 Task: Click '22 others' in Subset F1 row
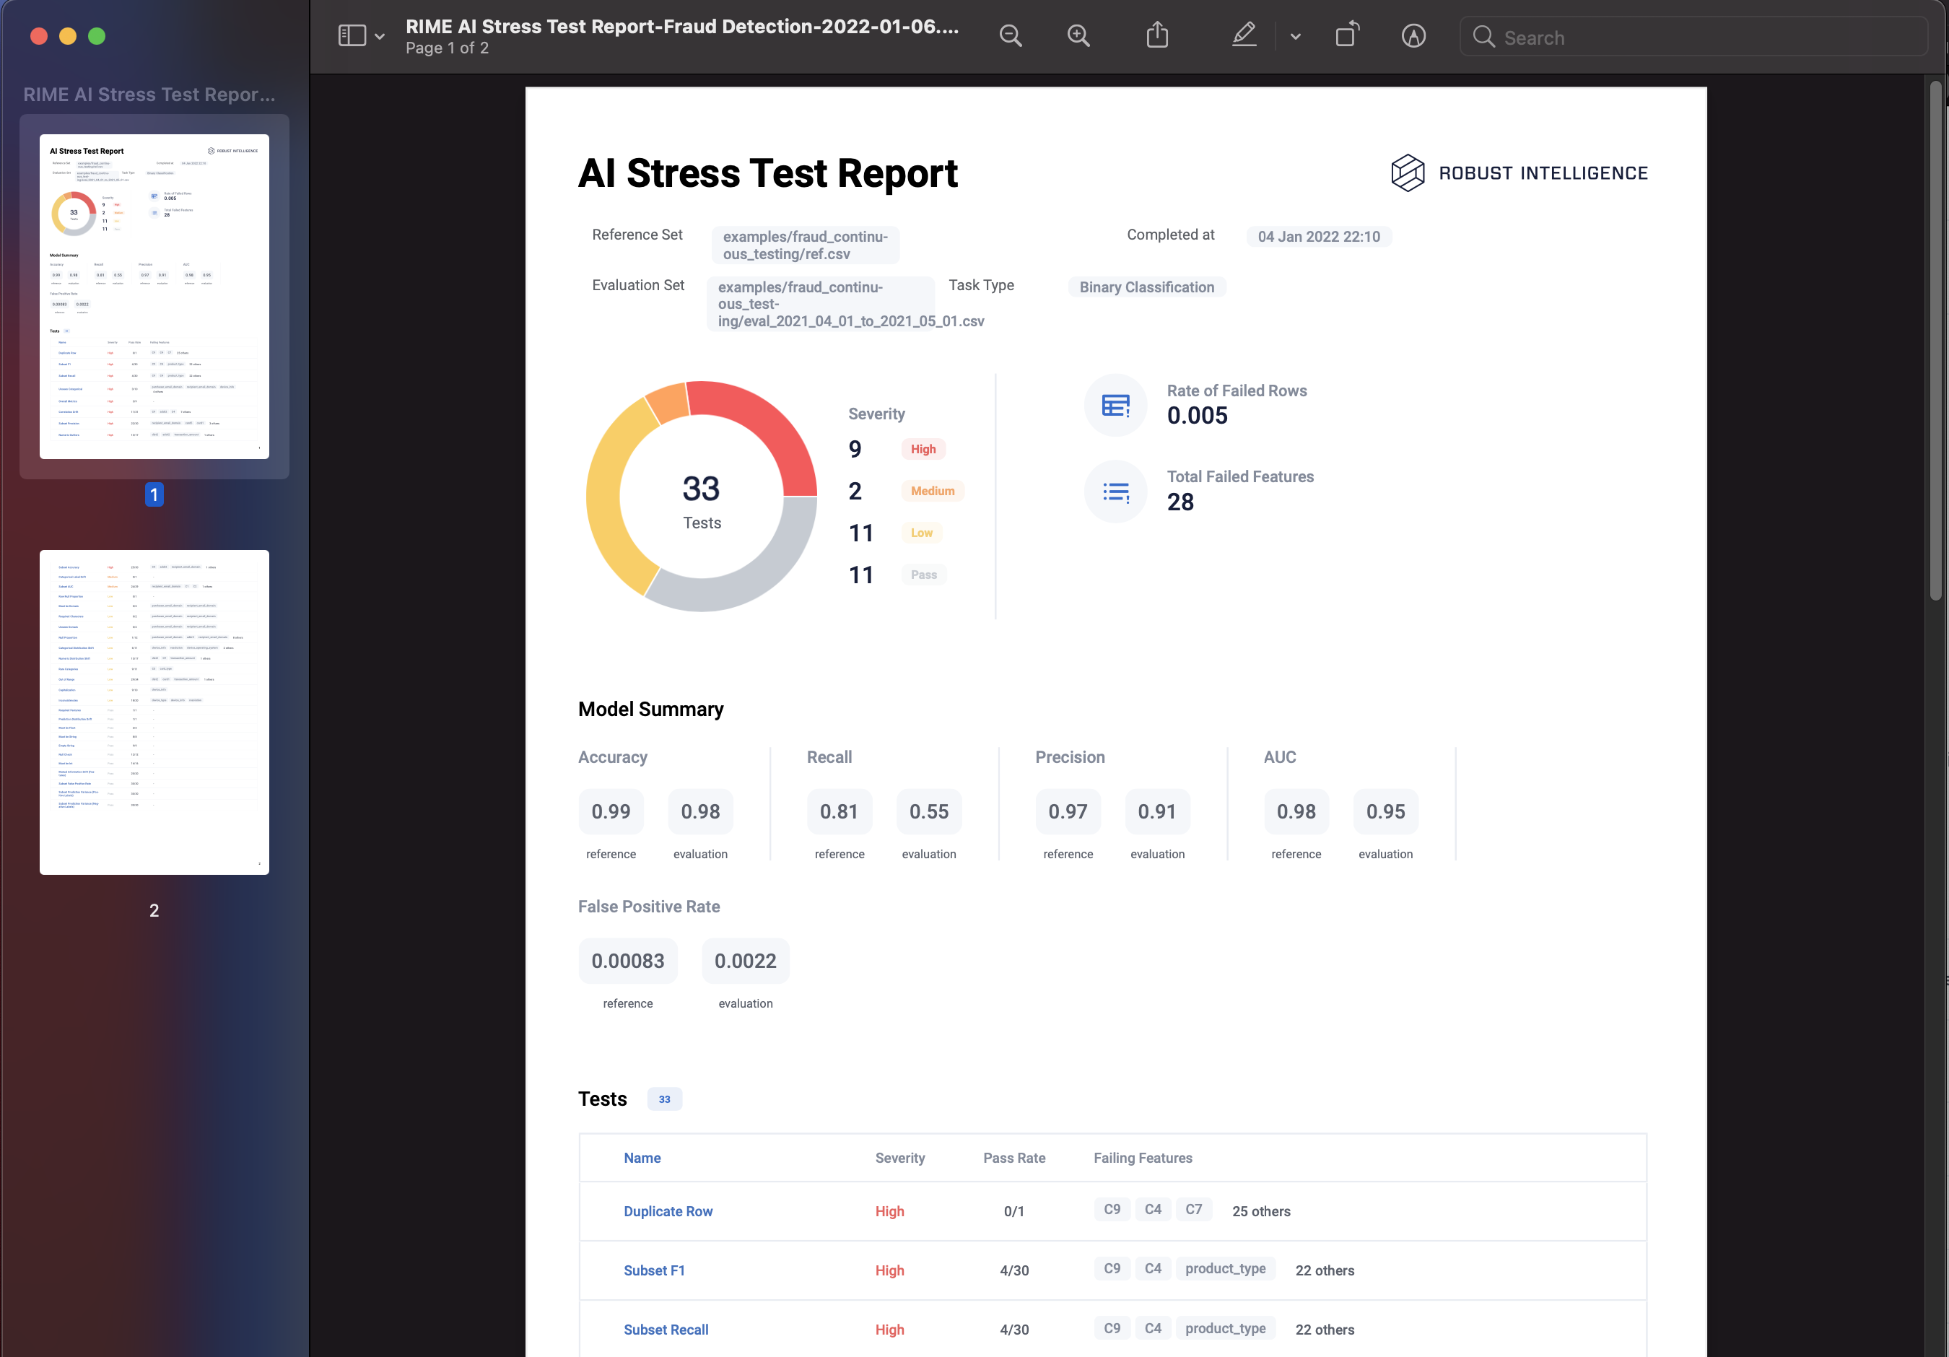pyautogui.click(x=1324, y=1270)
